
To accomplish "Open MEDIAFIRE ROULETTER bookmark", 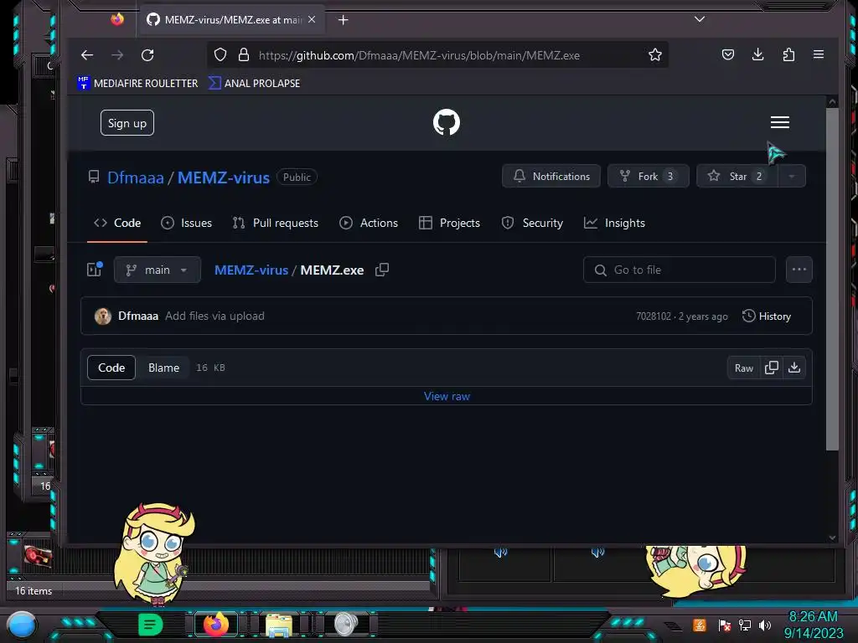I will pos(137,83).
